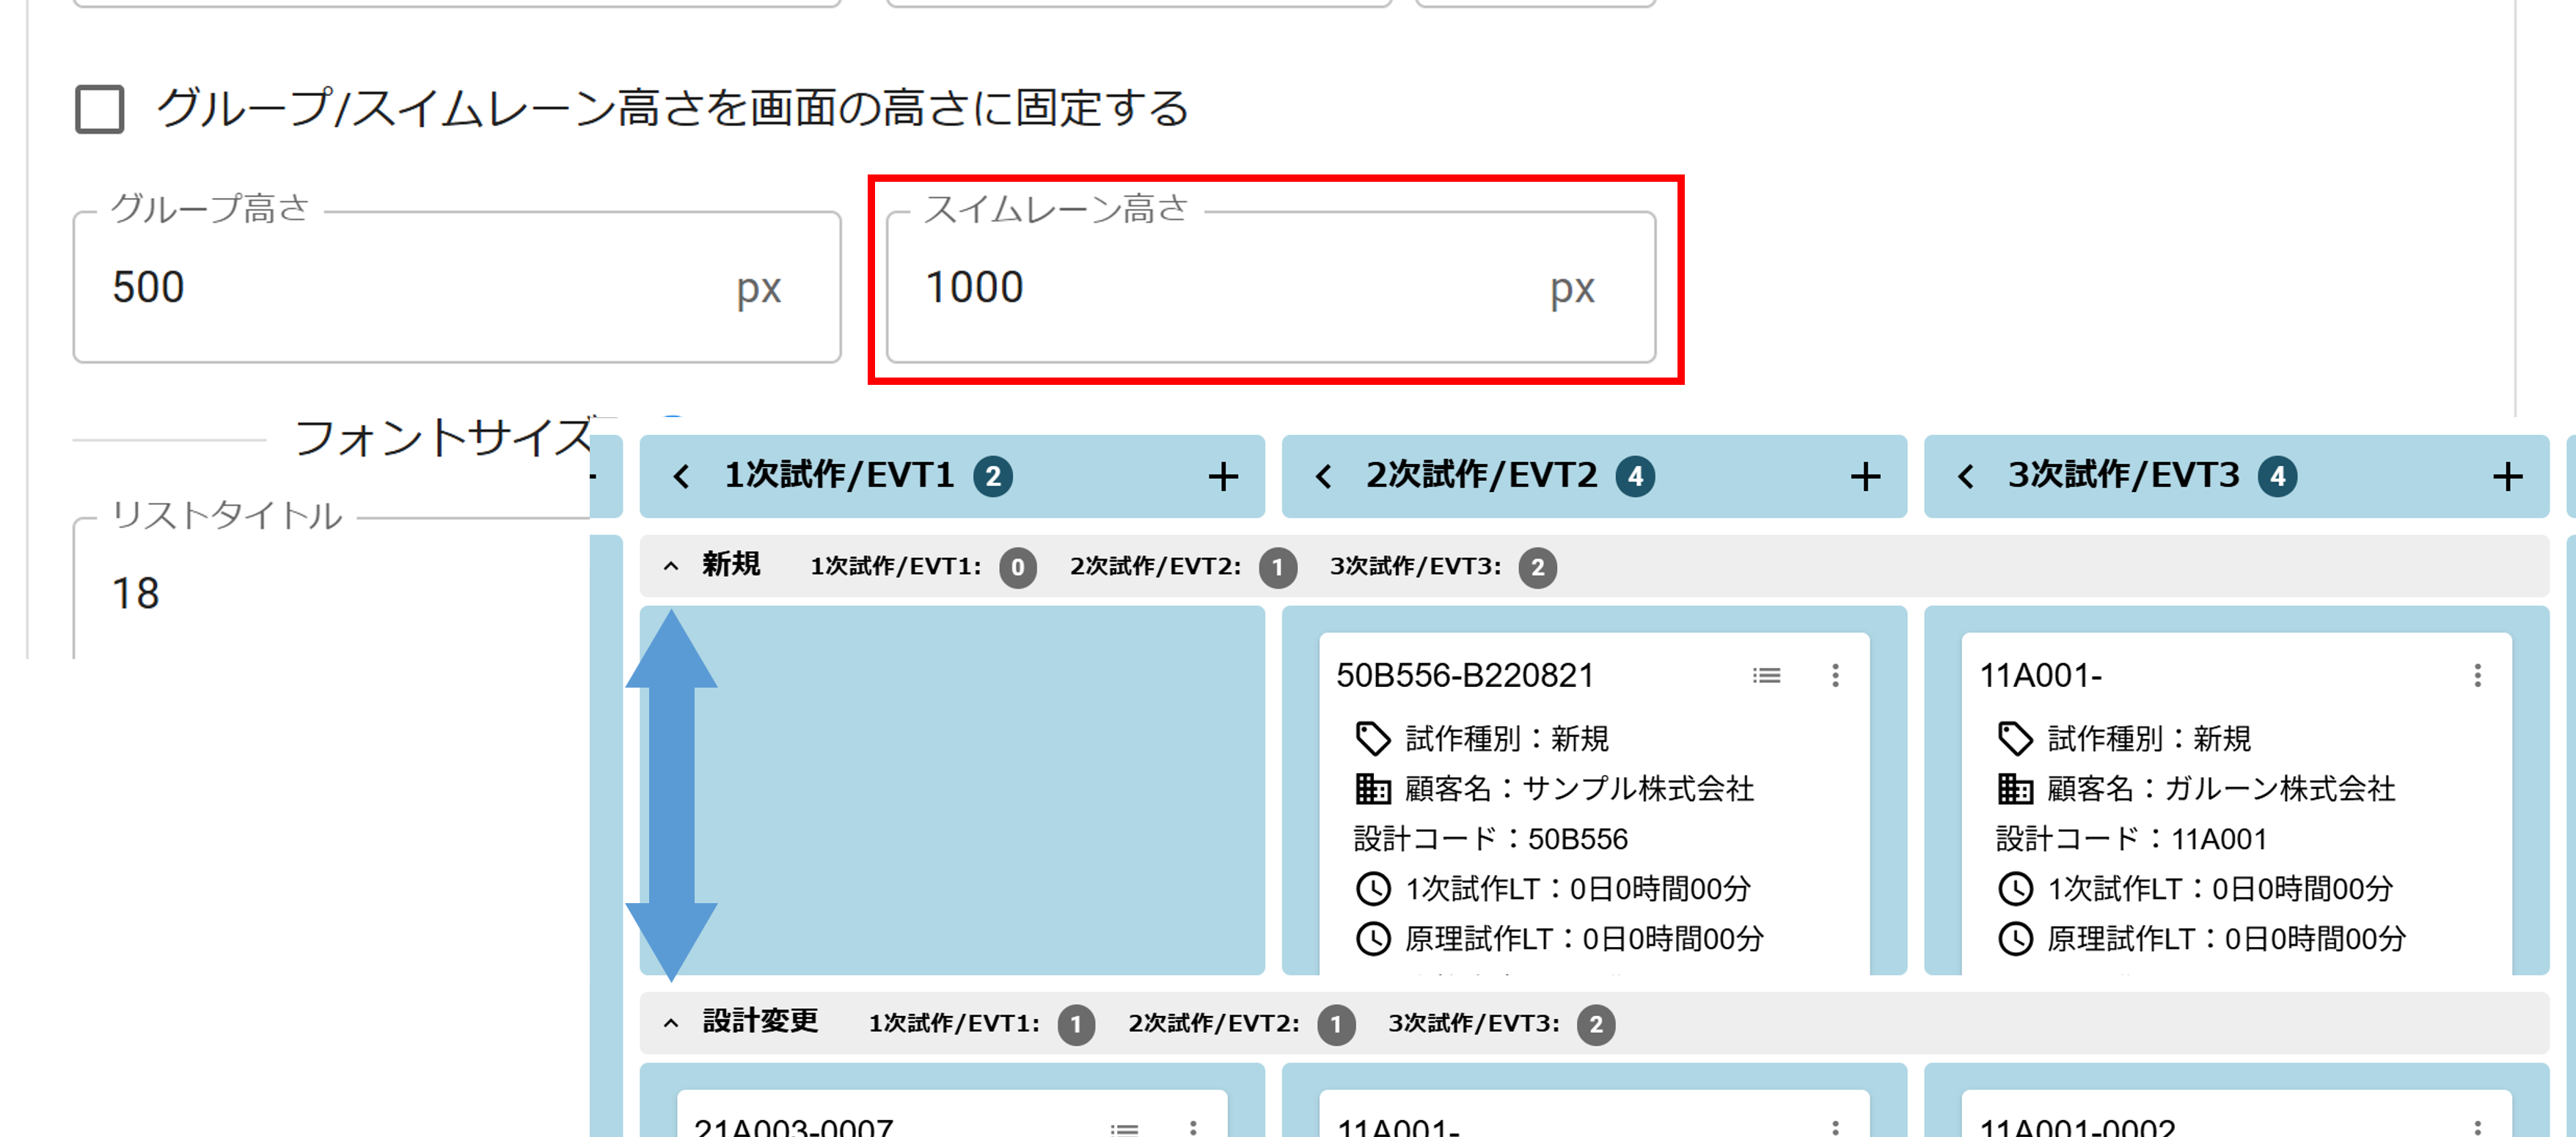Collapse the 新規 swimlane

(671, 567)
